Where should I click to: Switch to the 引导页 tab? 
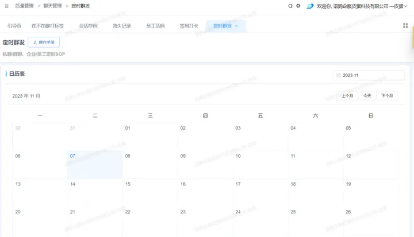pos(14,26)
